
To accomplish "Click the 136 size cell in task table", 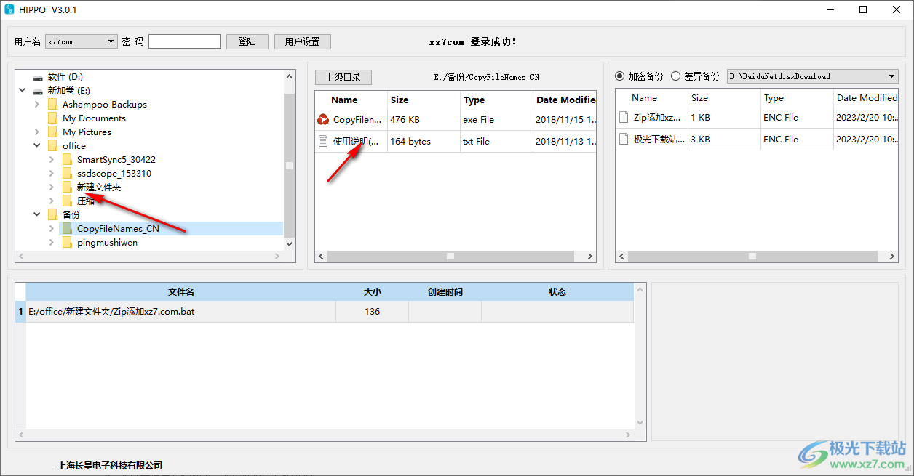I will pos(373,312).
